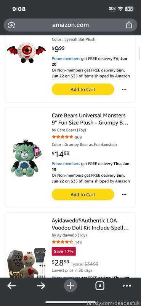Open the tab switcher showing 4 tabs
Image resolution: width=141 pixels, height=306 pixels.
coord(100,286)
